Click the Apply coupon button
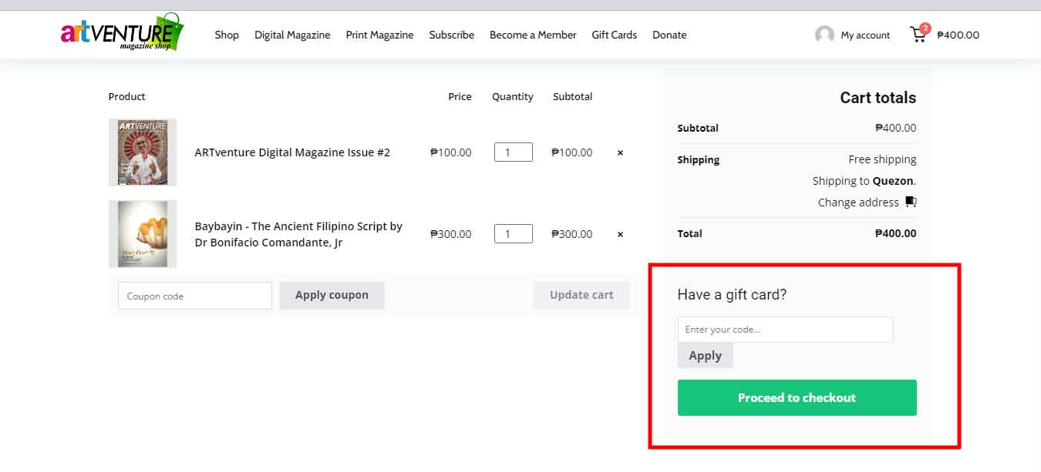This screenshot has height=472, width=1041. click(332, 295)
